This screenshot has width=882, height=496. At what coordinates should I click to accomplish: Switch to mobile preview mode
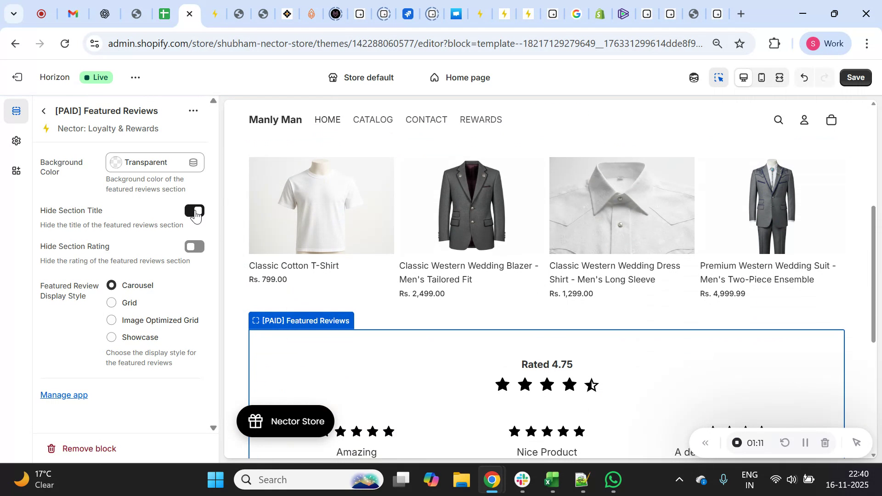[x=761, y=77]
